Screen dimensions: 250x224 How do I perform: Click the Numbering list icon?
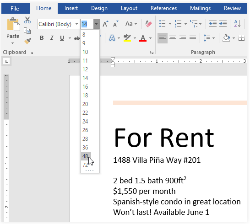point(178,24)
